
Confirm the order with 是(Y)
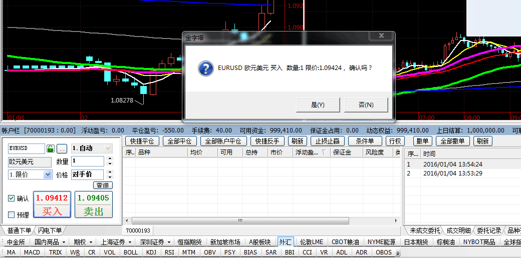click(318, 105)
